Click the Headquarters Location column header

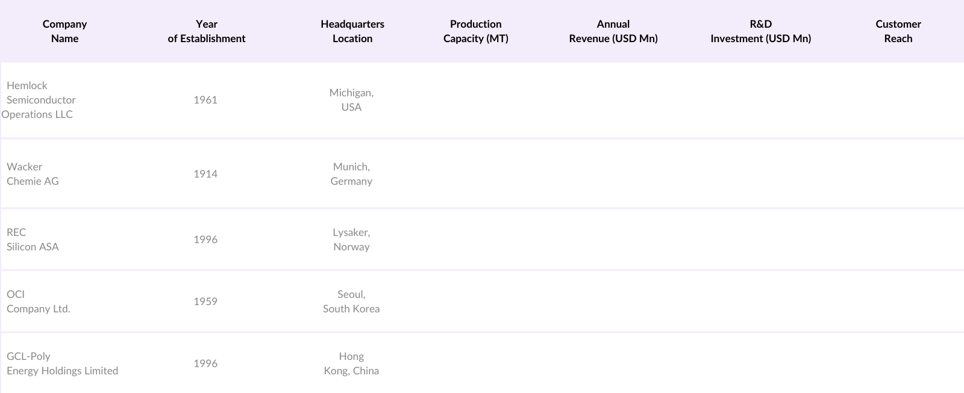coord(352,31)
